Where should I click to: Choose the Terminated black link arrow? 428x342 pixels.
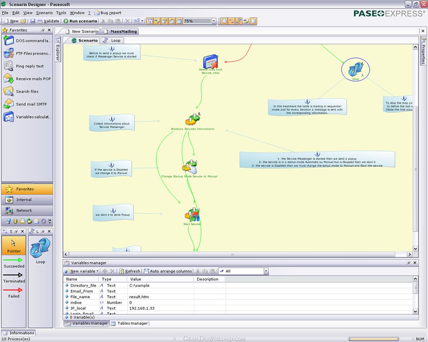pyautogui.click(x=13, y=277)
